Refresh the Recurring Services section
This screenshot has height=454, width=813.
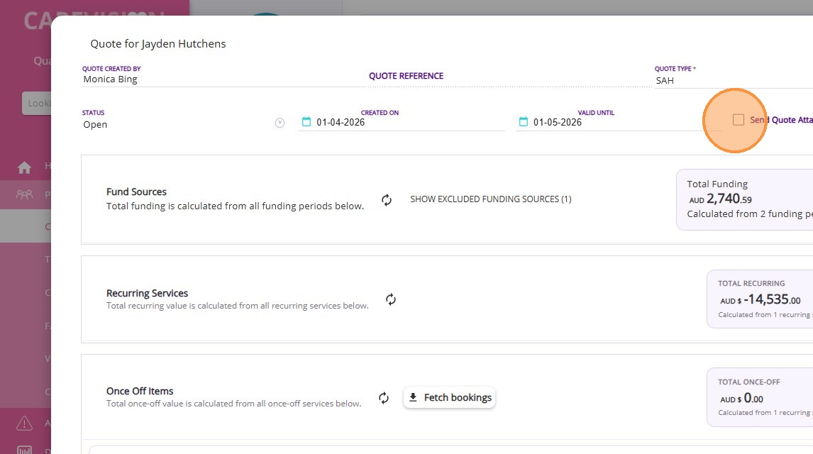pyautogui.click(x=391, y=299)
